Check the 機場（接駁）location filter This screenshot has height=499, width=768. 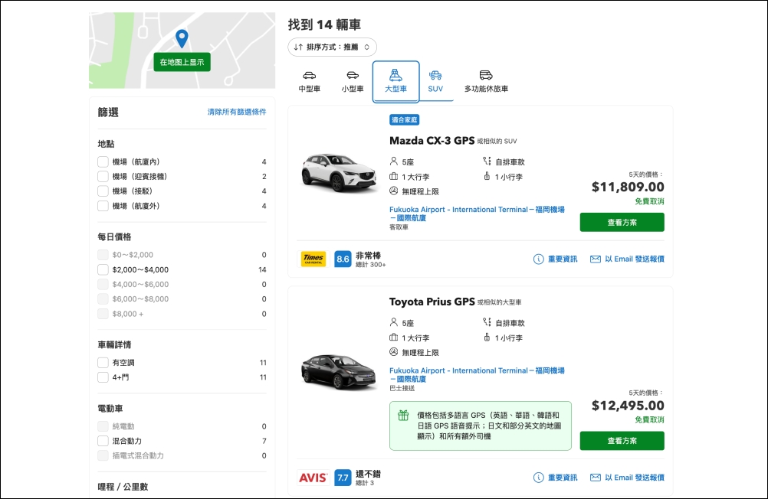(103, 191)
